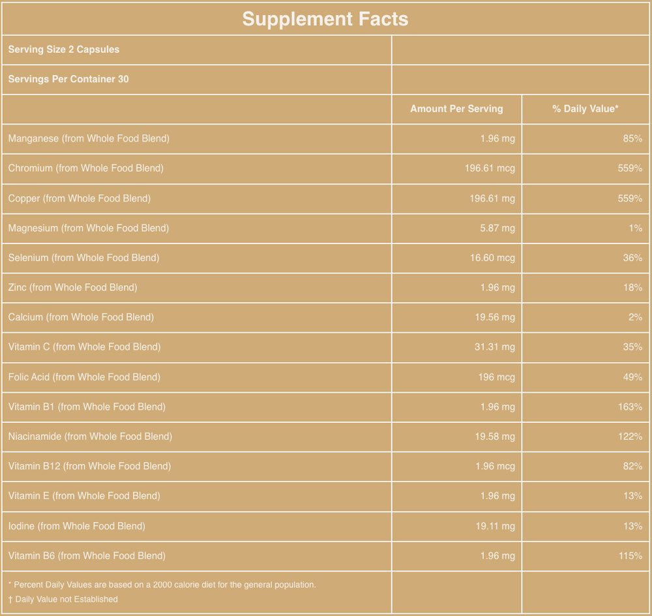Select the Serving Size 2 Capsules cell
652x616 pixels.
64,50
